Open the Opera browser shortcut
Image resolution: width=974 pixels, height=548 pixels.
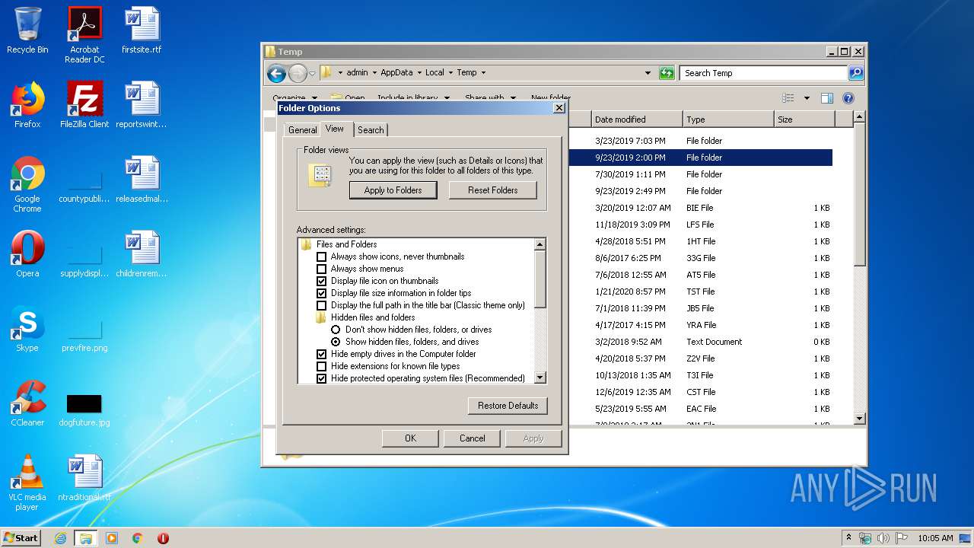point(27,254)
